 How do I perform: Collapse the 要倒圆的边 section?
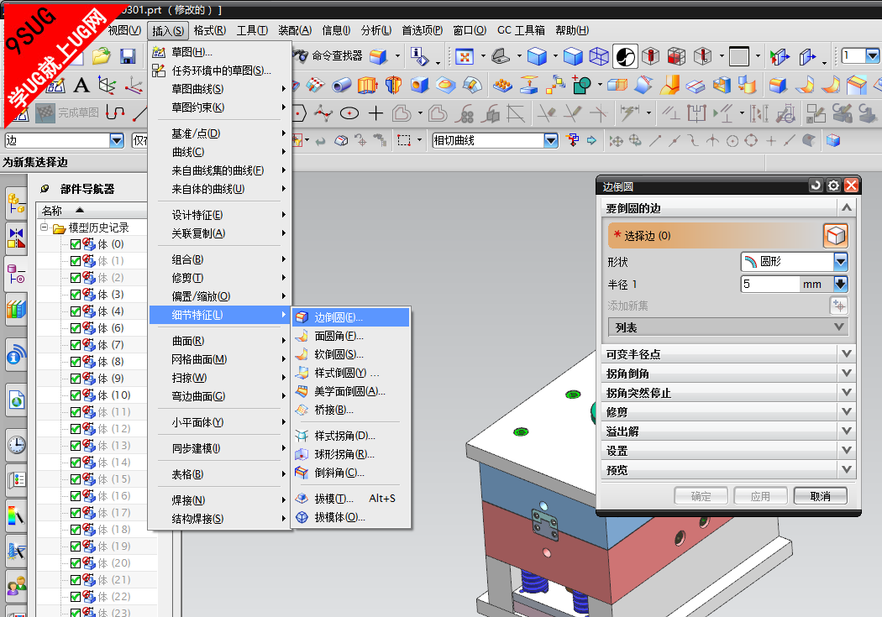pyautogui.click(x=728, y=208)
